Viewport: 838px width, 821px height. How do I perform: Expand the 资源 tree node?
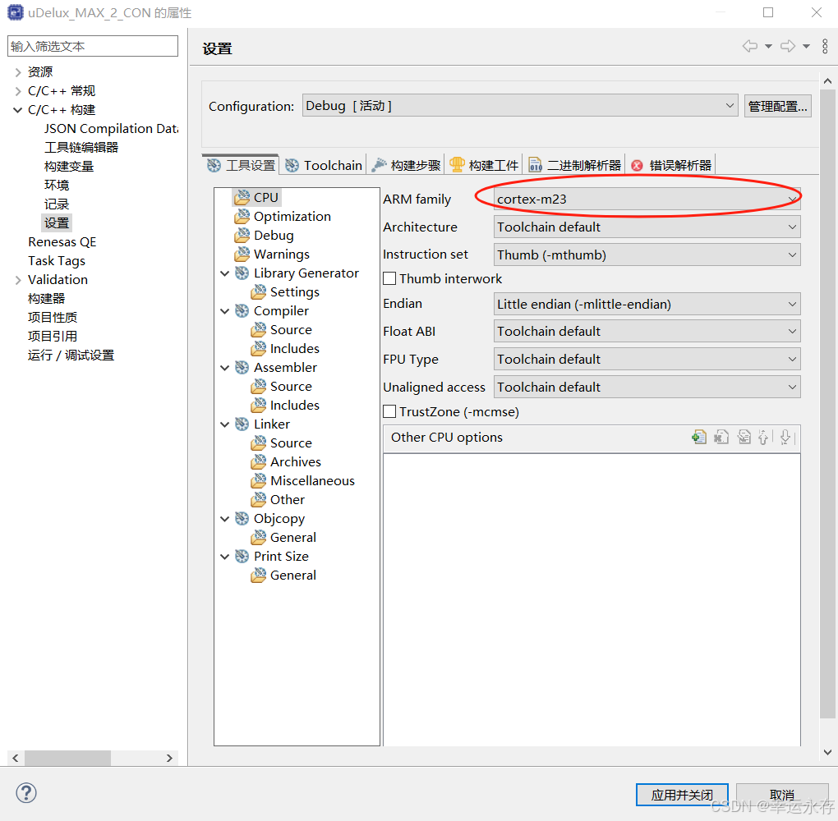click(x=17, y=72)
